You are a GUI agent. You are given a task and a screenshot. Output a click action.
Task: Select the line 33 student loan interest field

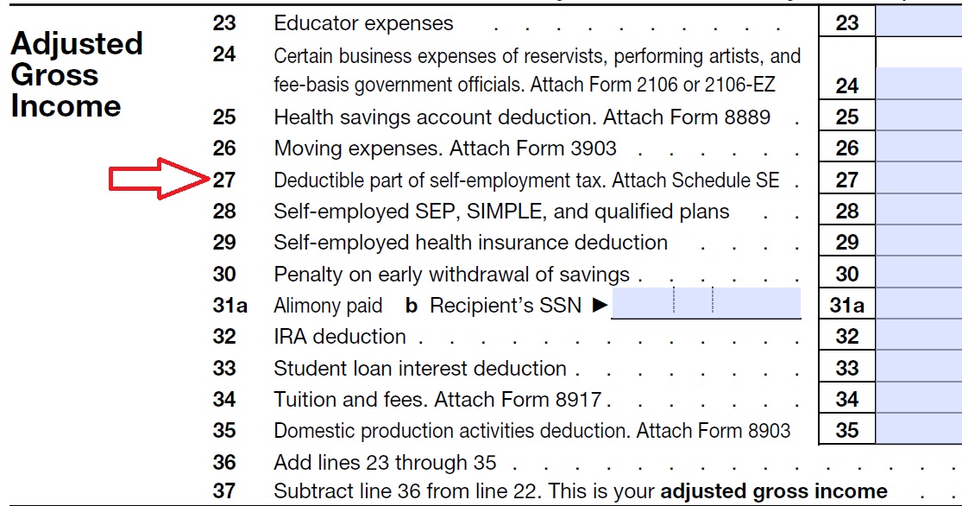click(x=919, y=367)
